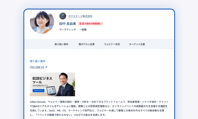Click the 取り扱い商材 section heading

(37, 61)
